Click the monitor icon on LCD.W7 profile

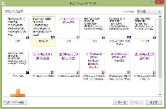click(129, 38)
